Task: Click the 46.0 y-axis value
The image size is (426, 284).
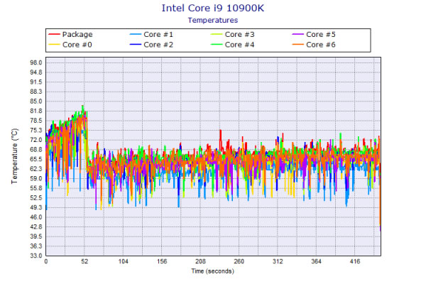Action: coord(36,217)
